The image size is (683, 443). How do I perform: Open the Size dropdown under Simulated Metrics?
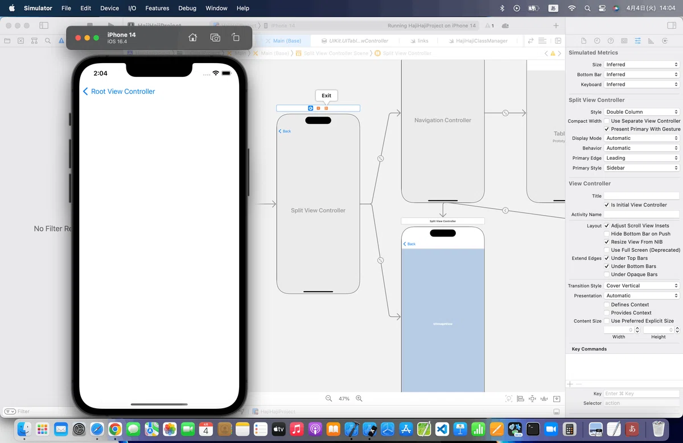(641, 65)
